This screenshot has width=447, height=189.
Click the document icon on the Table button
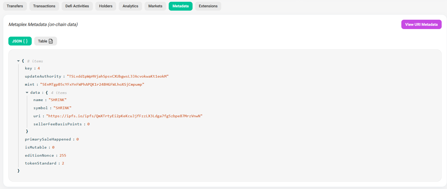pos(51,41)
